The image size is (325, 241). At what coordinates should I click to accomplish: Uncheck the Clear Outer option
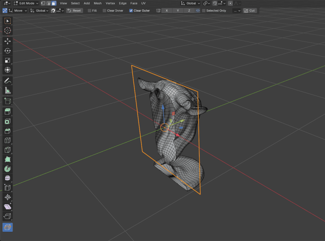[x=131, y=11]
